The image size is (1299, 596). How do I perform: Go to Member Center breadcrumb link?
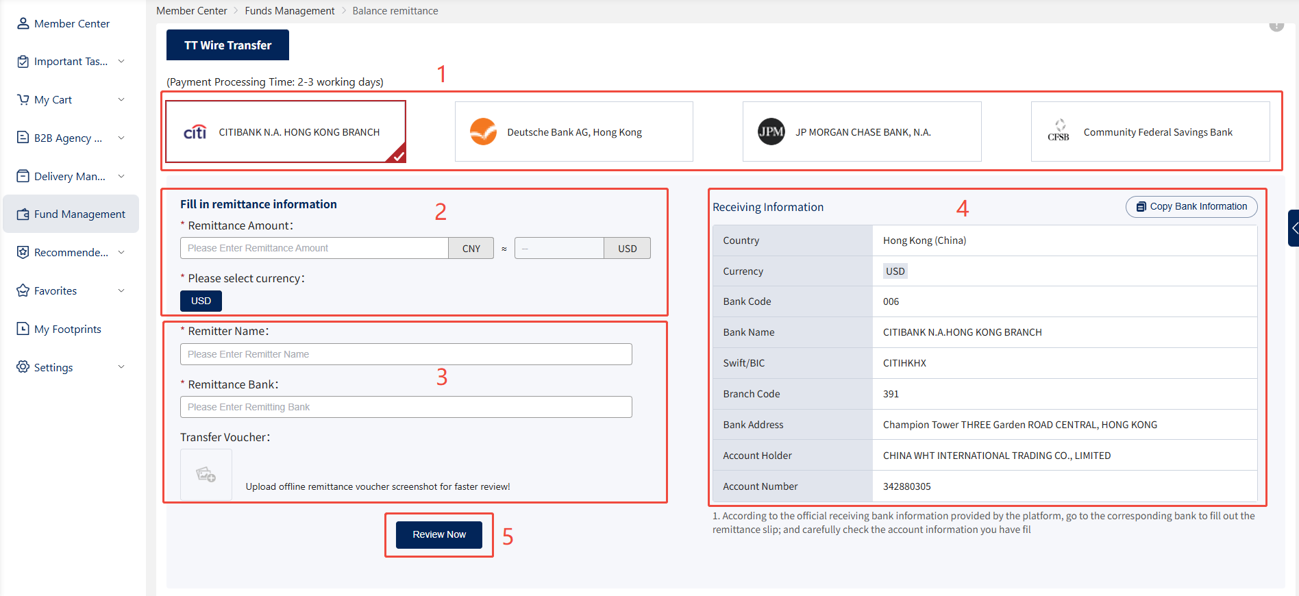pyautogui.click(x=192, y=11)
